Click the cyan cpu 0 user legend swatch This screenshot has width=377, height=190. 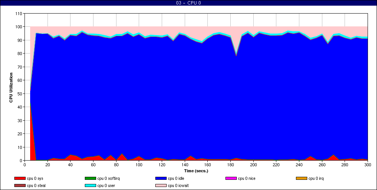[90, 185]
